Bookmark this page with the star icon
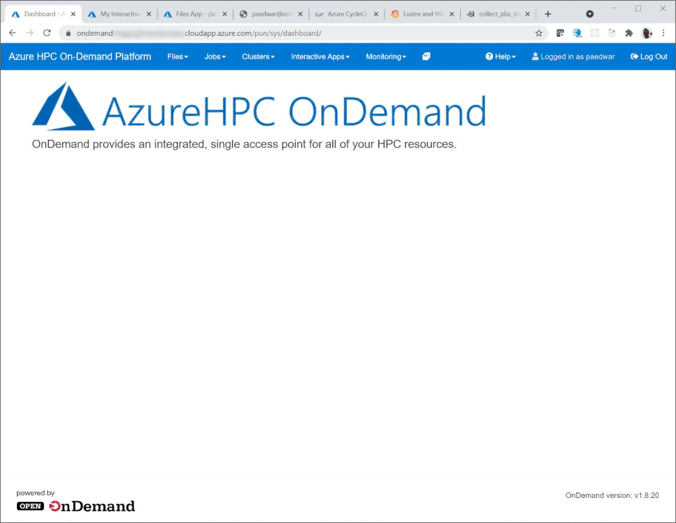Image resolution: width=676 pixels, height=523 pixels. point(539,33)
